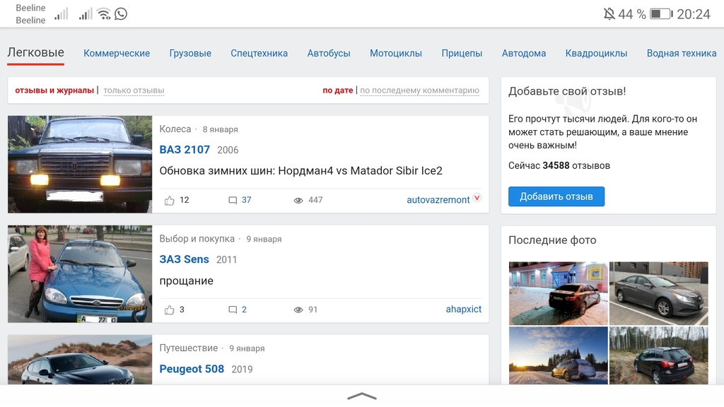Filter by отзывы и журналы

pos(54,90)
